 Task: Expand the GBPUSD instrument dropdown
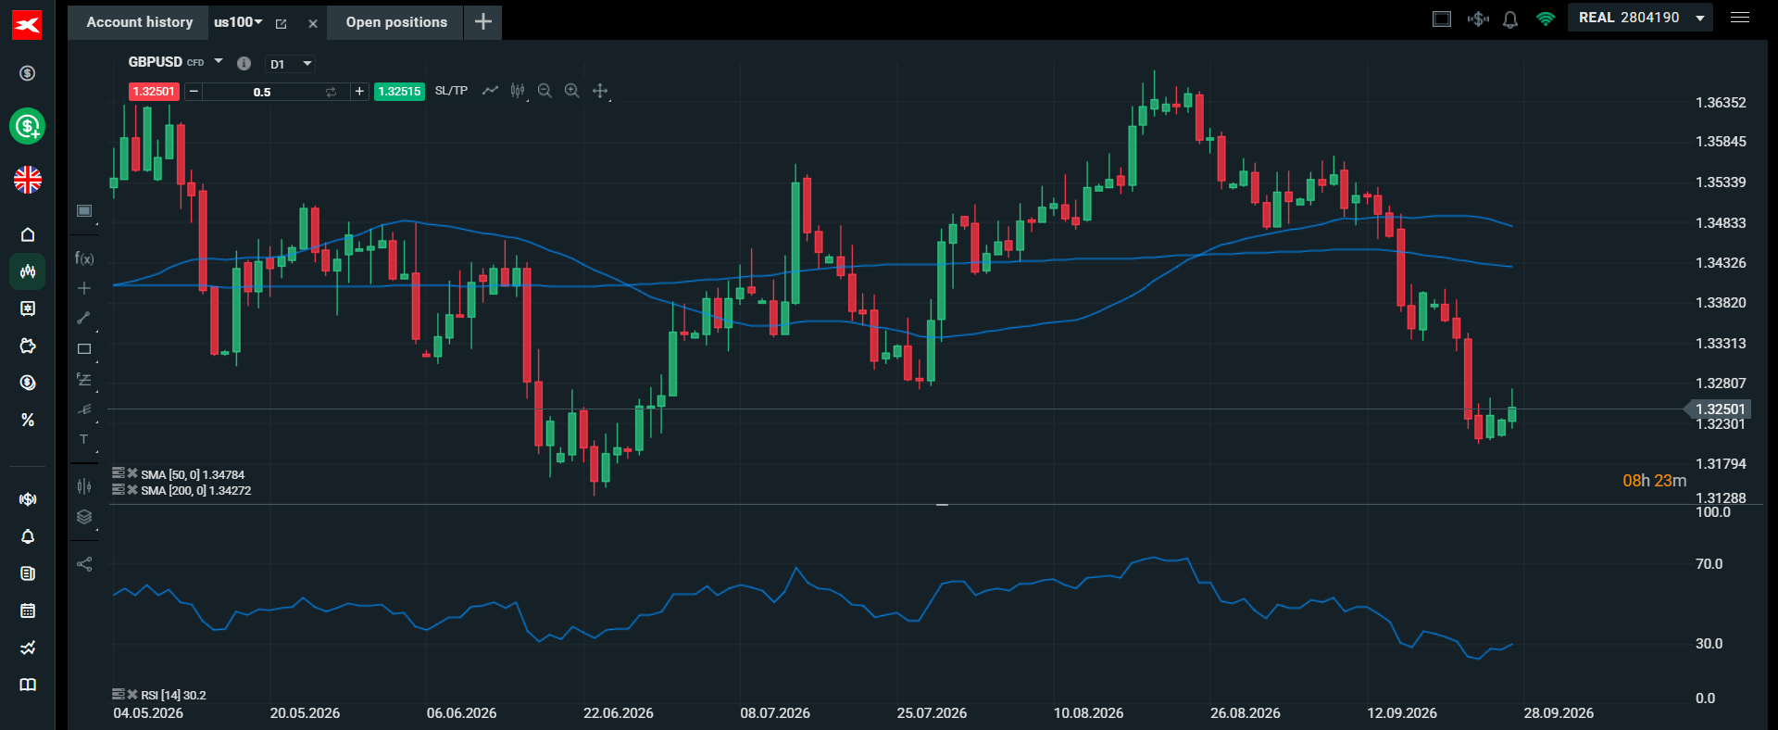click(x=219, y=61)
